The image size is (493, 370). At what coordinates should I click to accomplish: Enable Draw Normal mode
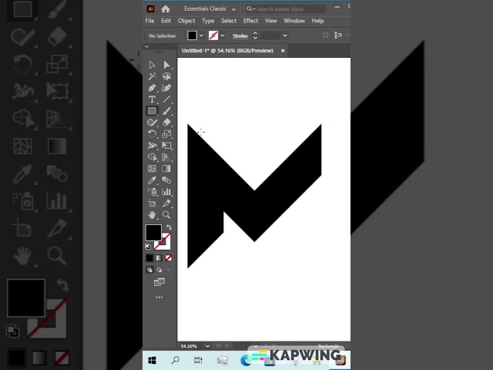point(149,270)
